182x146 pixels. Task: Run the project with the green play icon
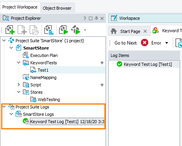pyautogui.click(x=64, y=30)
